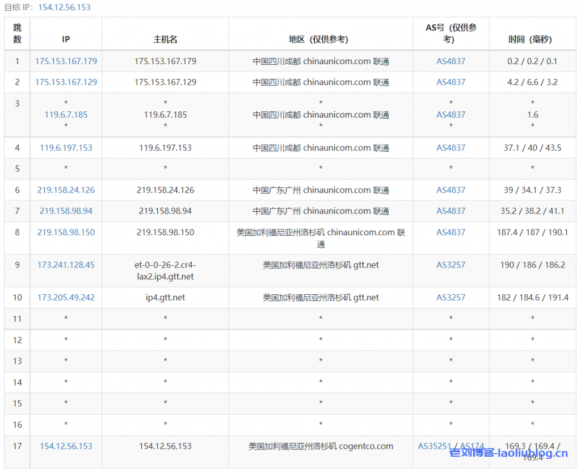The image size is (581, 472).
Task: Select the 219.158.98.150 IP link
Action: point(66,232)
